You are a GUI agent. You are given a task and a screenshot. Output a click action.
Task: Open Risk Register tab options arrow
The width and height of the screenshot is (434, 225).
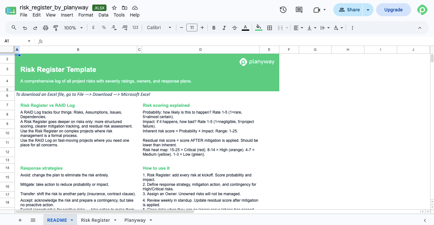(x=115, y=220)
